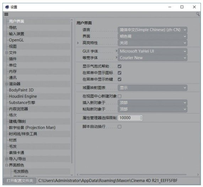Enable 脚本自动换行 checkbox
This screenshot has width=203, height=187.
(x=119, y=127)
